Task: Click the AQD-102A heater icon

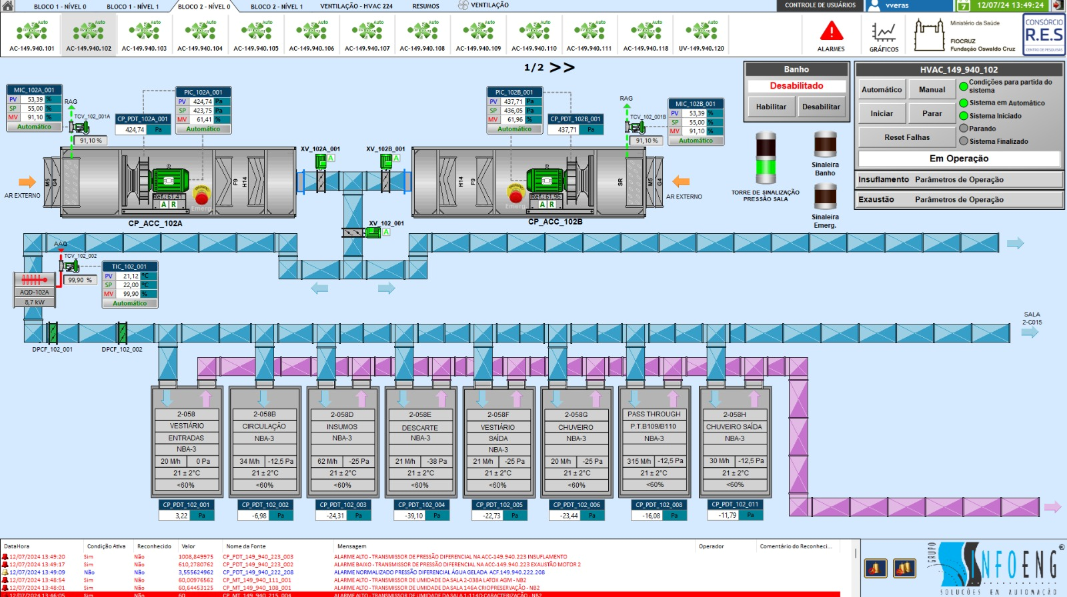Action: [x=35, y=280]
